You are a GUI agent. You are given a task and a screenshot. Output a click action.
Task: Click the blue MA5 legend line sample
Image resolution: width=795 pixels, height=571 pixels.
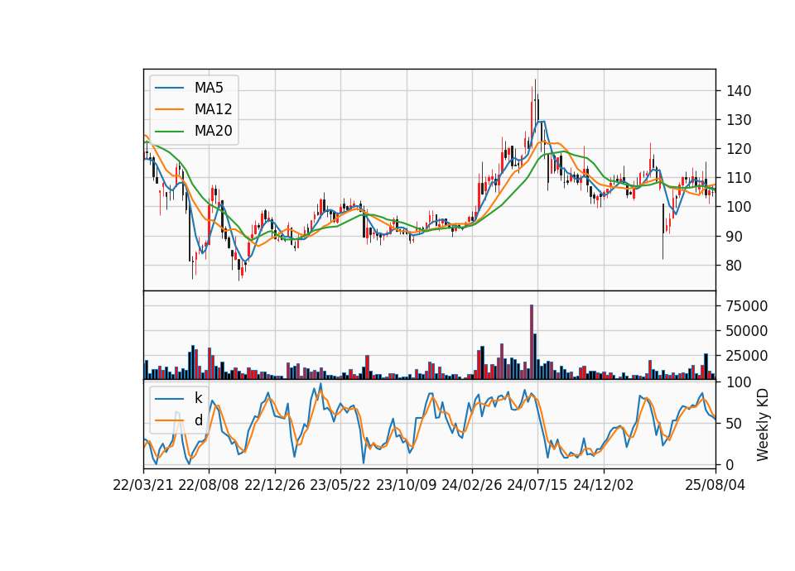169,88
